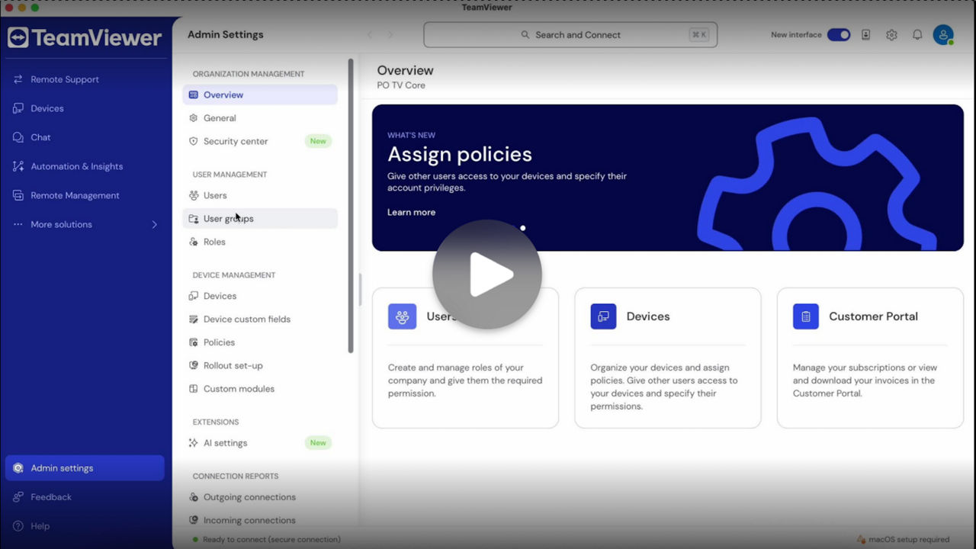Click the More solutions label
The width and height of the screenshot is (976, 549).
click(61, 224)
